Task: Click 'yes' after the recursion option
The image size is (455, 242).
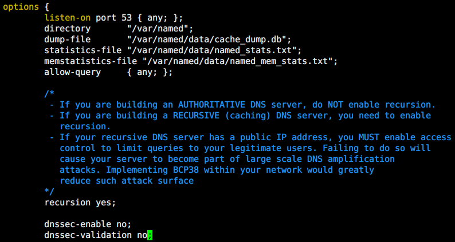Action: (x=106, y=203)
